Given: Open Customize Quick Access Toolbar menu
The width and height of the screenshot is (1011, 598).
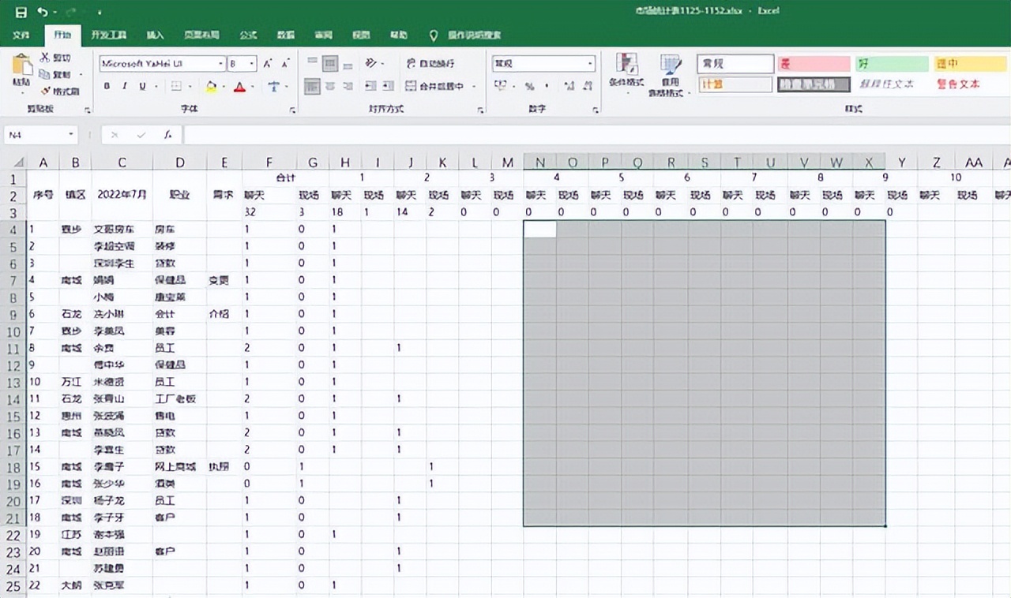Looking at the screenshot, I should 100,13.
